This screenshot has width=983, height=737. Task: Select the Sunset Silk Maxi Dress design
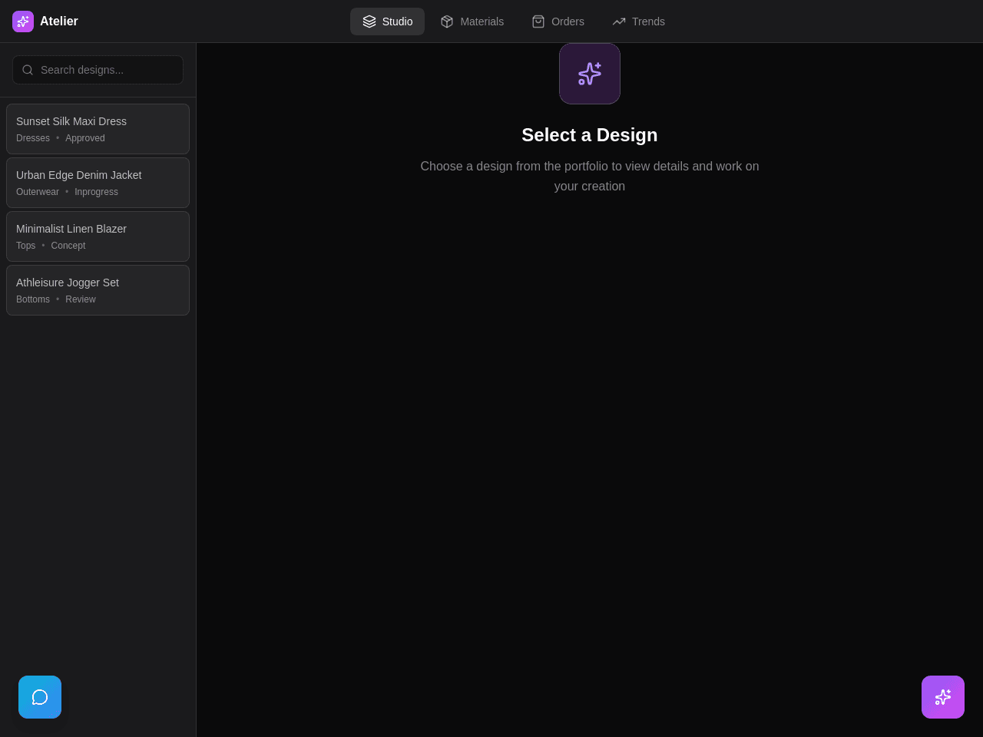point(98,129)
